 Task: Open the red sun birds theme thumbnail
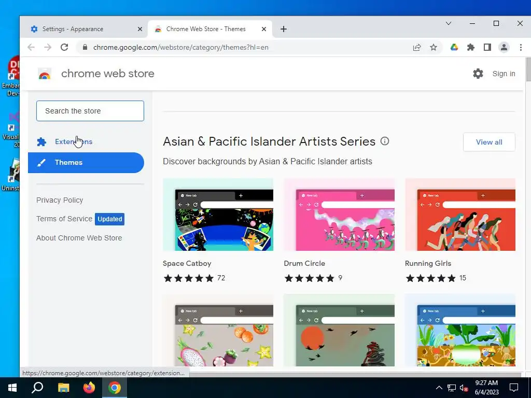(x=339, y=330)
